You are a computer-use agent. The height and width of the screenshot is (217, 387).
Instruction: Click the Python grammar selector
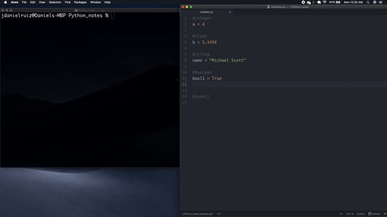pos(360,214)
